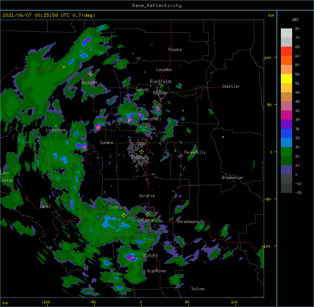Click the Limestone location label
314x307 pixels.
(x=56, y=130)
